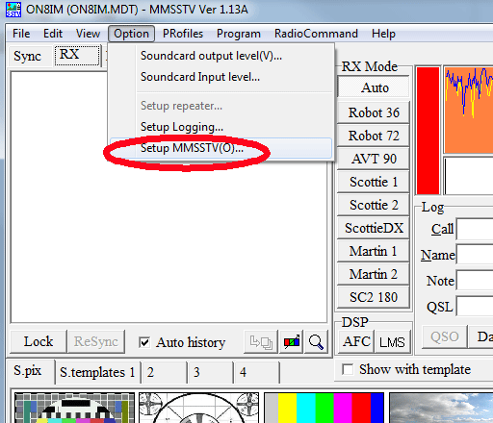Toggle the AFC DSP button
Screen dimensions: 493x423
click(x=356, y=341)
